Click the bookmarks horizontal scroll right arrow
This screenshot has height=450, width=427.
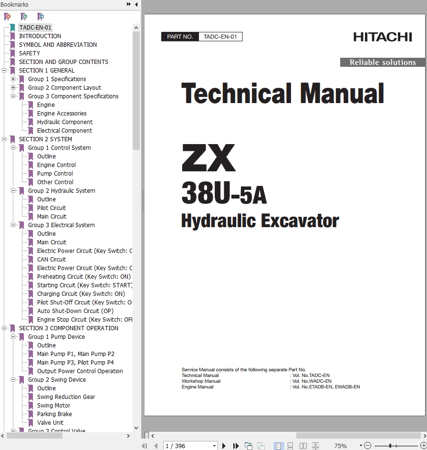click(128, 436)
